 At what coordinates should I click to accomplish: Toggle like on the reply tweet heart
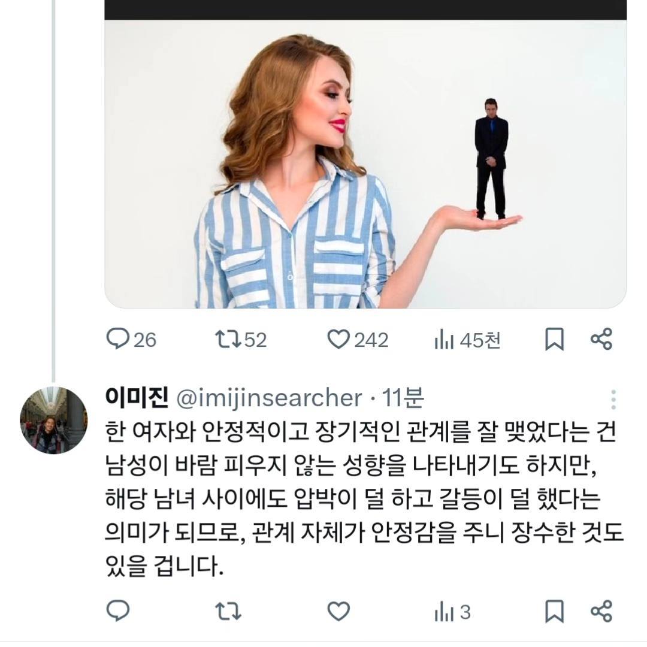click(337, 610)
